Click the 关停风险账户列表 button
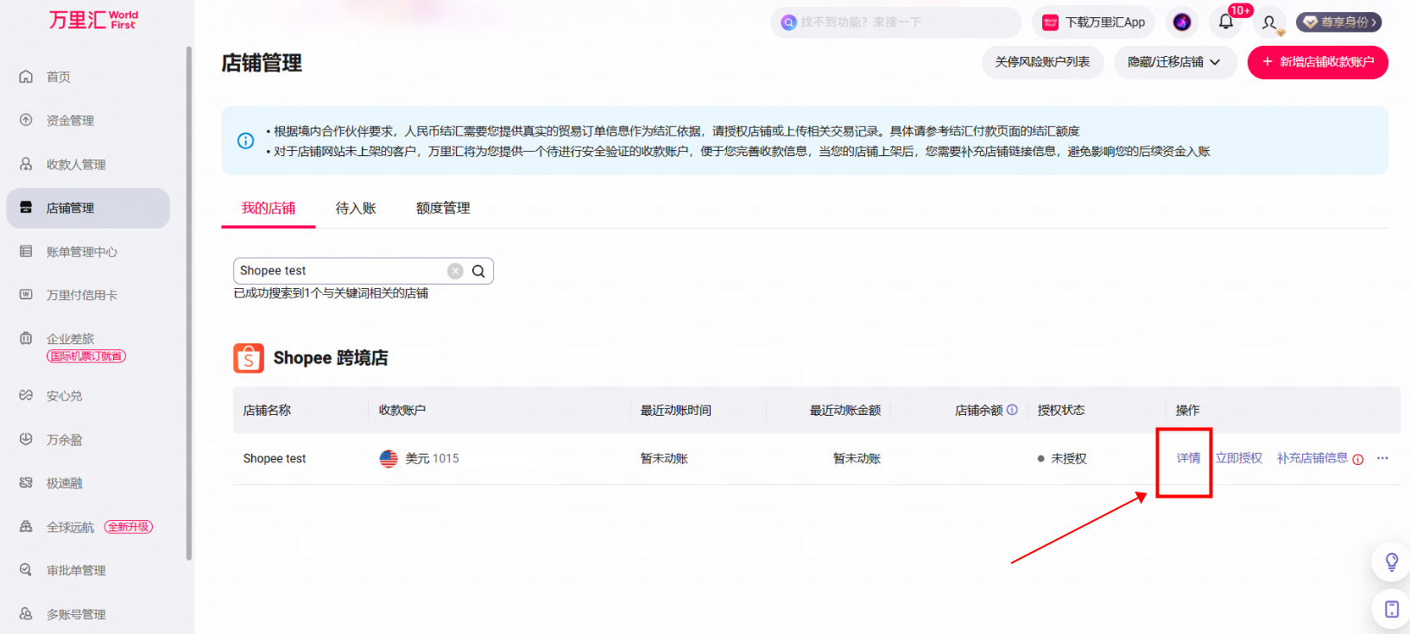 point(1042,62)
